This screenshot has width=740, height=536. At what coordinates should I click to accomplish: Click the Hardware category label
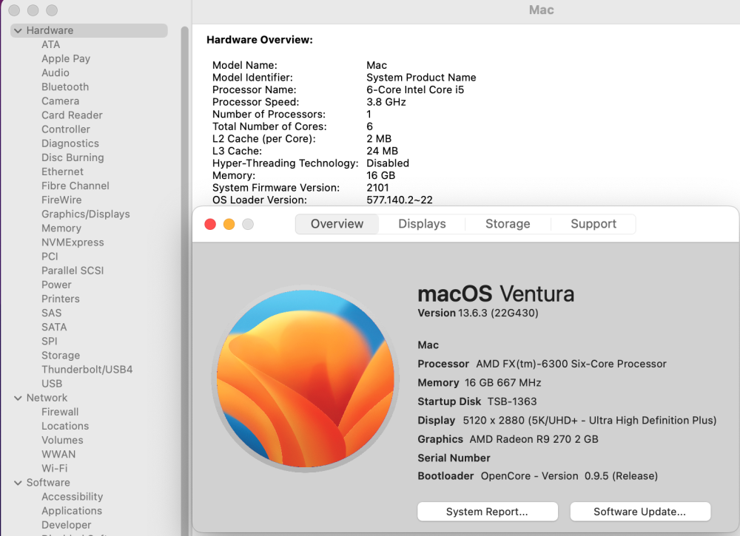click(x=50, y=30)
